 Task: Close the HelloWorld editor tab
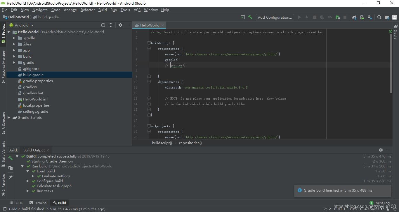[163, 25]
